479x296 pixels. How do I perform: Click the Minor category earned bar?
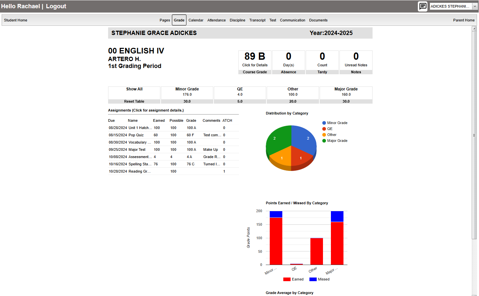pyautogui.click(x=276, y=241)
